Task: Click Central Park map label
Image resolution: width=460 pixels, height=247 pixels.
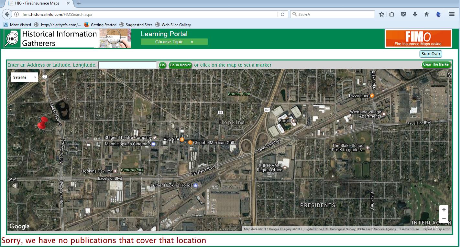Action: click(x=132, y=170)
